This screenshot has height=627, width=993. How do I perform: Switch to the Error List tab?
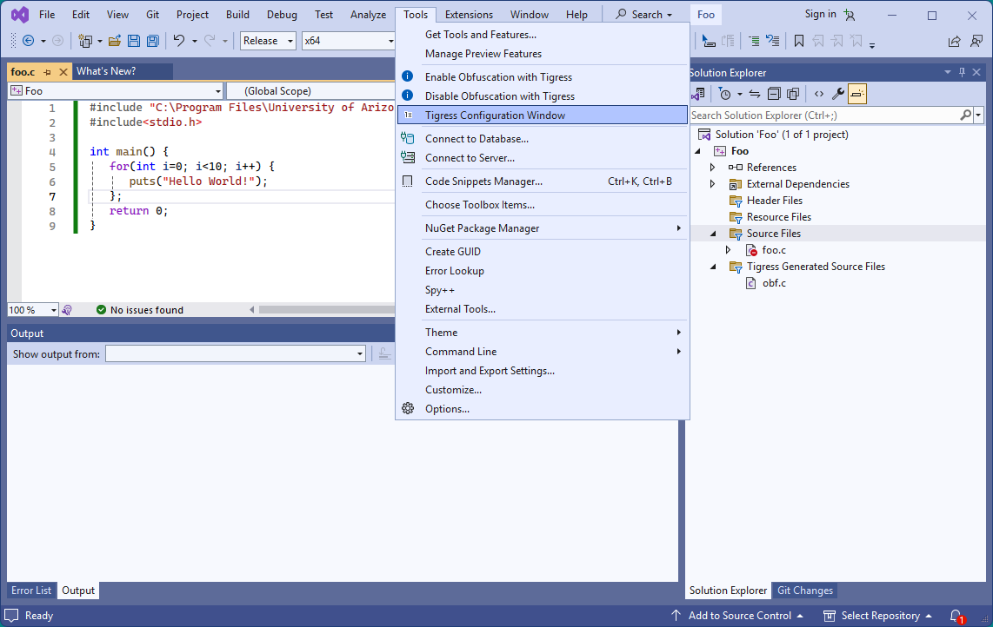coord(31,591)
